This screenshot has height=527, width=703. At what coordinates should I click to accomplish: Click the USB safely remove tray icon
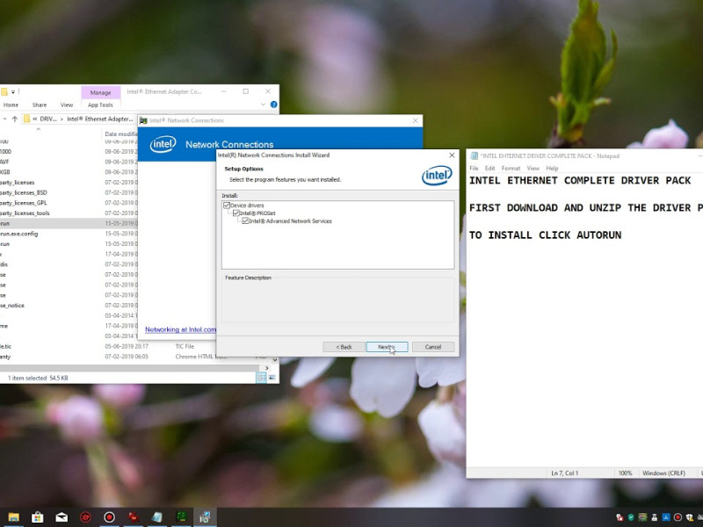(655, 517)
